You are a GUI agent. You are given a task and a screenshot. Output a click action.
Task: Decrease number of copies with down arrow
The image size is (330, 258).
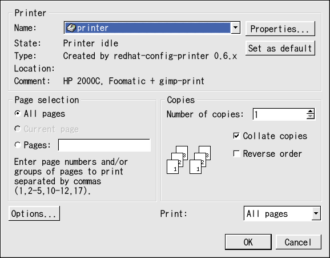pos(311,117)
